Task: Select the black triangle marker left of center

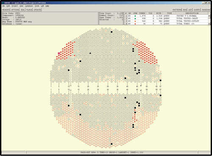Action: 90,53
